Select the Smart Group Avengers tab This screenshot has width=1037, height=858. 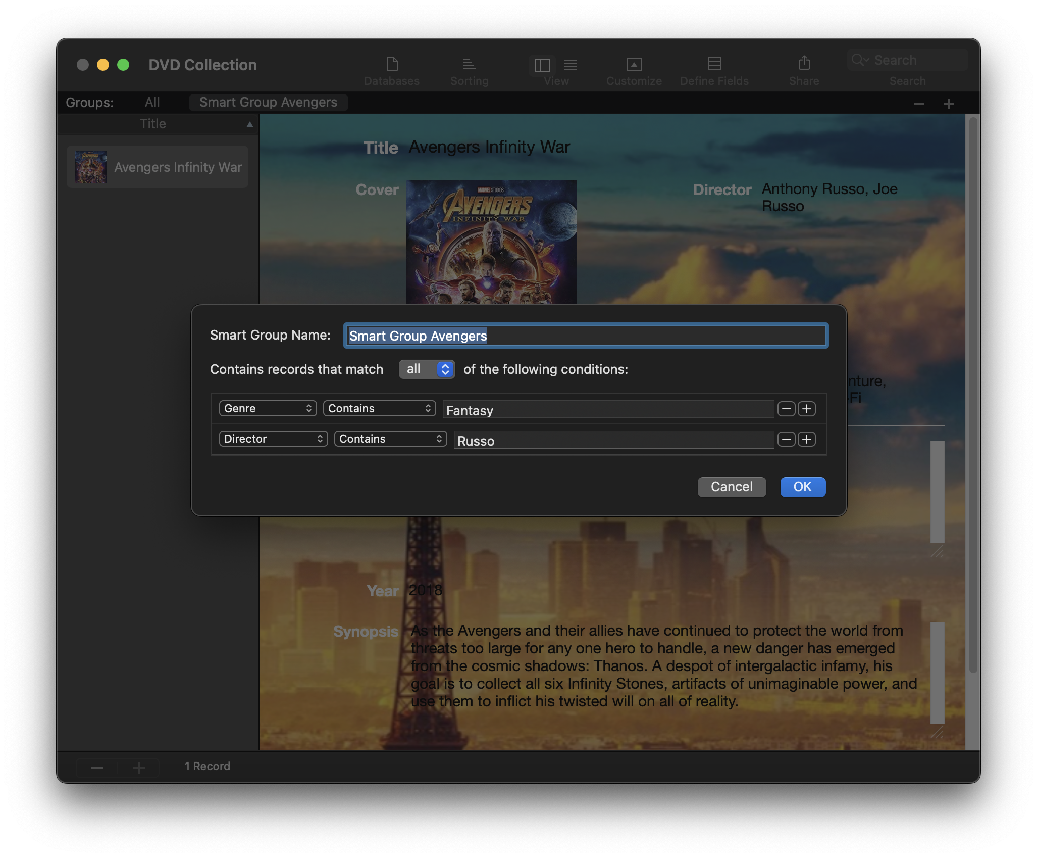268,102
